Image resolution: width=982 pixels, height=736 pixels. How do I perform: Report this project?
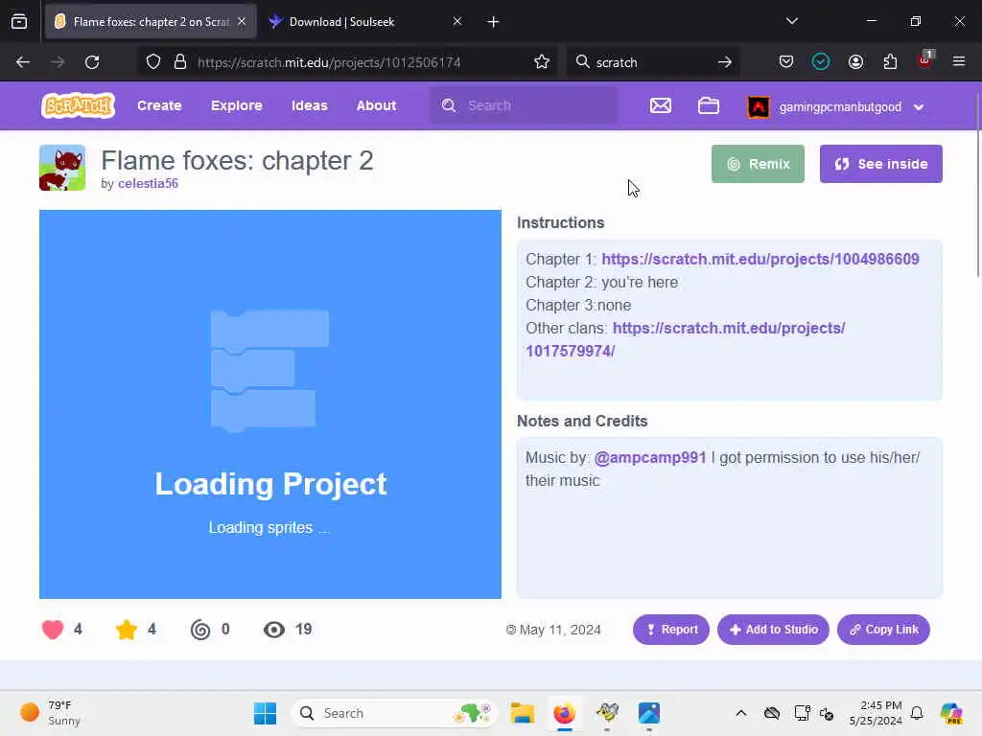click(x=670, y=630)
